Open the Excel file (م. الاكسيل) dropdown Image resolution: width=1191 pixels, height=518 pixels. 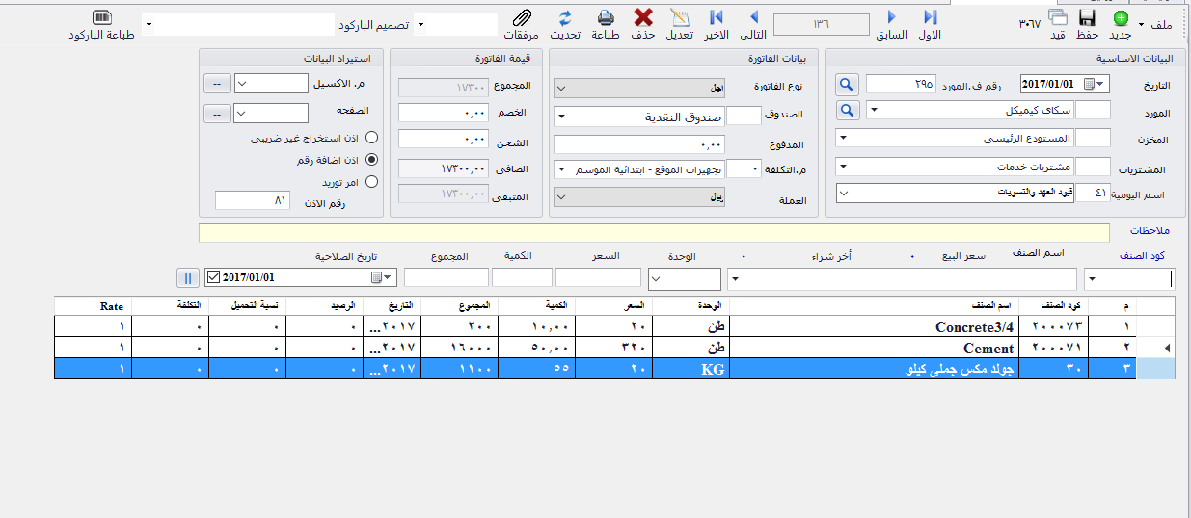pyautogui.click(x=242, y=84)
